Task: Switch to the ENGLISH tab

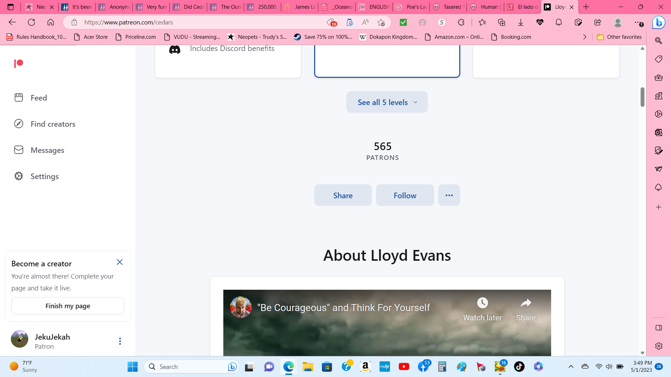Action: (x=374, y=7)
